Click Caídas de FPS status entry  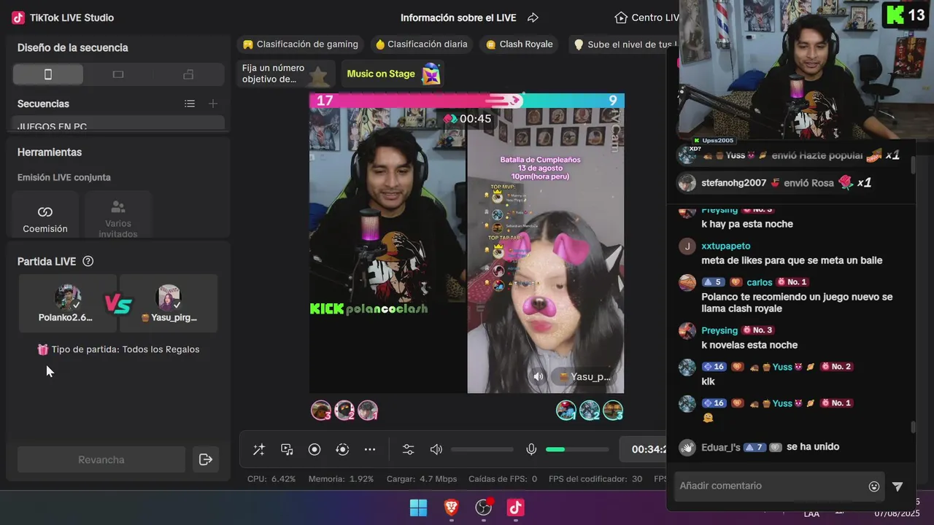pyautogui.click(x=503, y=479)
